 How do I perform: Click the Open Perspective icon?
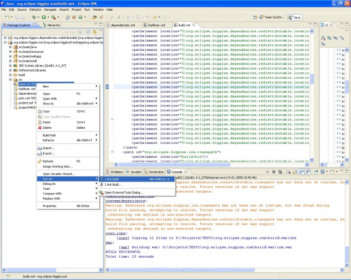255,17
